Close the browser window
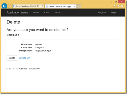 click(x=121, y=2)
